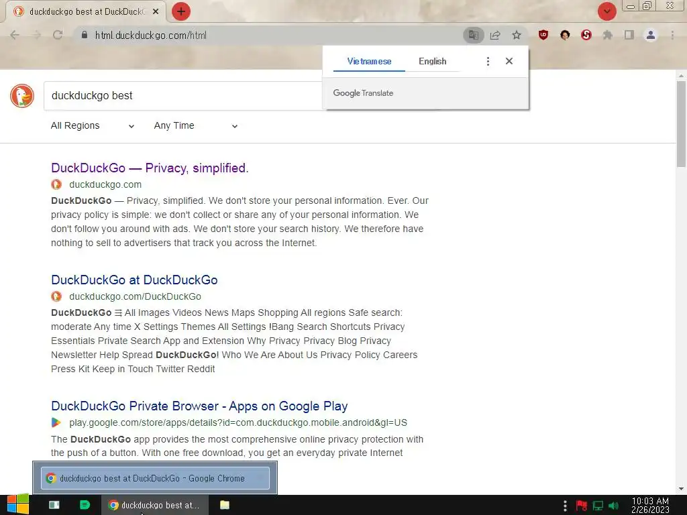This screenshot has width=687, height=515.
Task: Open translate options three-dot menu
Action: coord(488,61)
